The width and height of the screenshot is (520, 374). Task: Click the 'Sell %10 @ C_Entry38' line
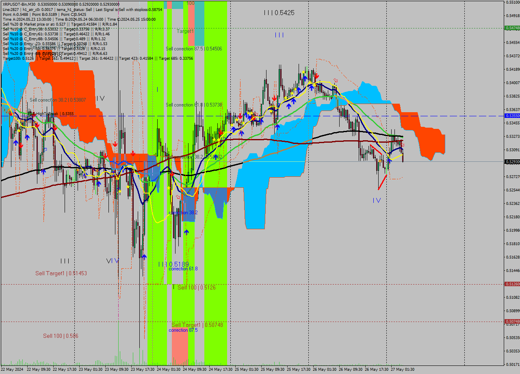pos(56,29)
